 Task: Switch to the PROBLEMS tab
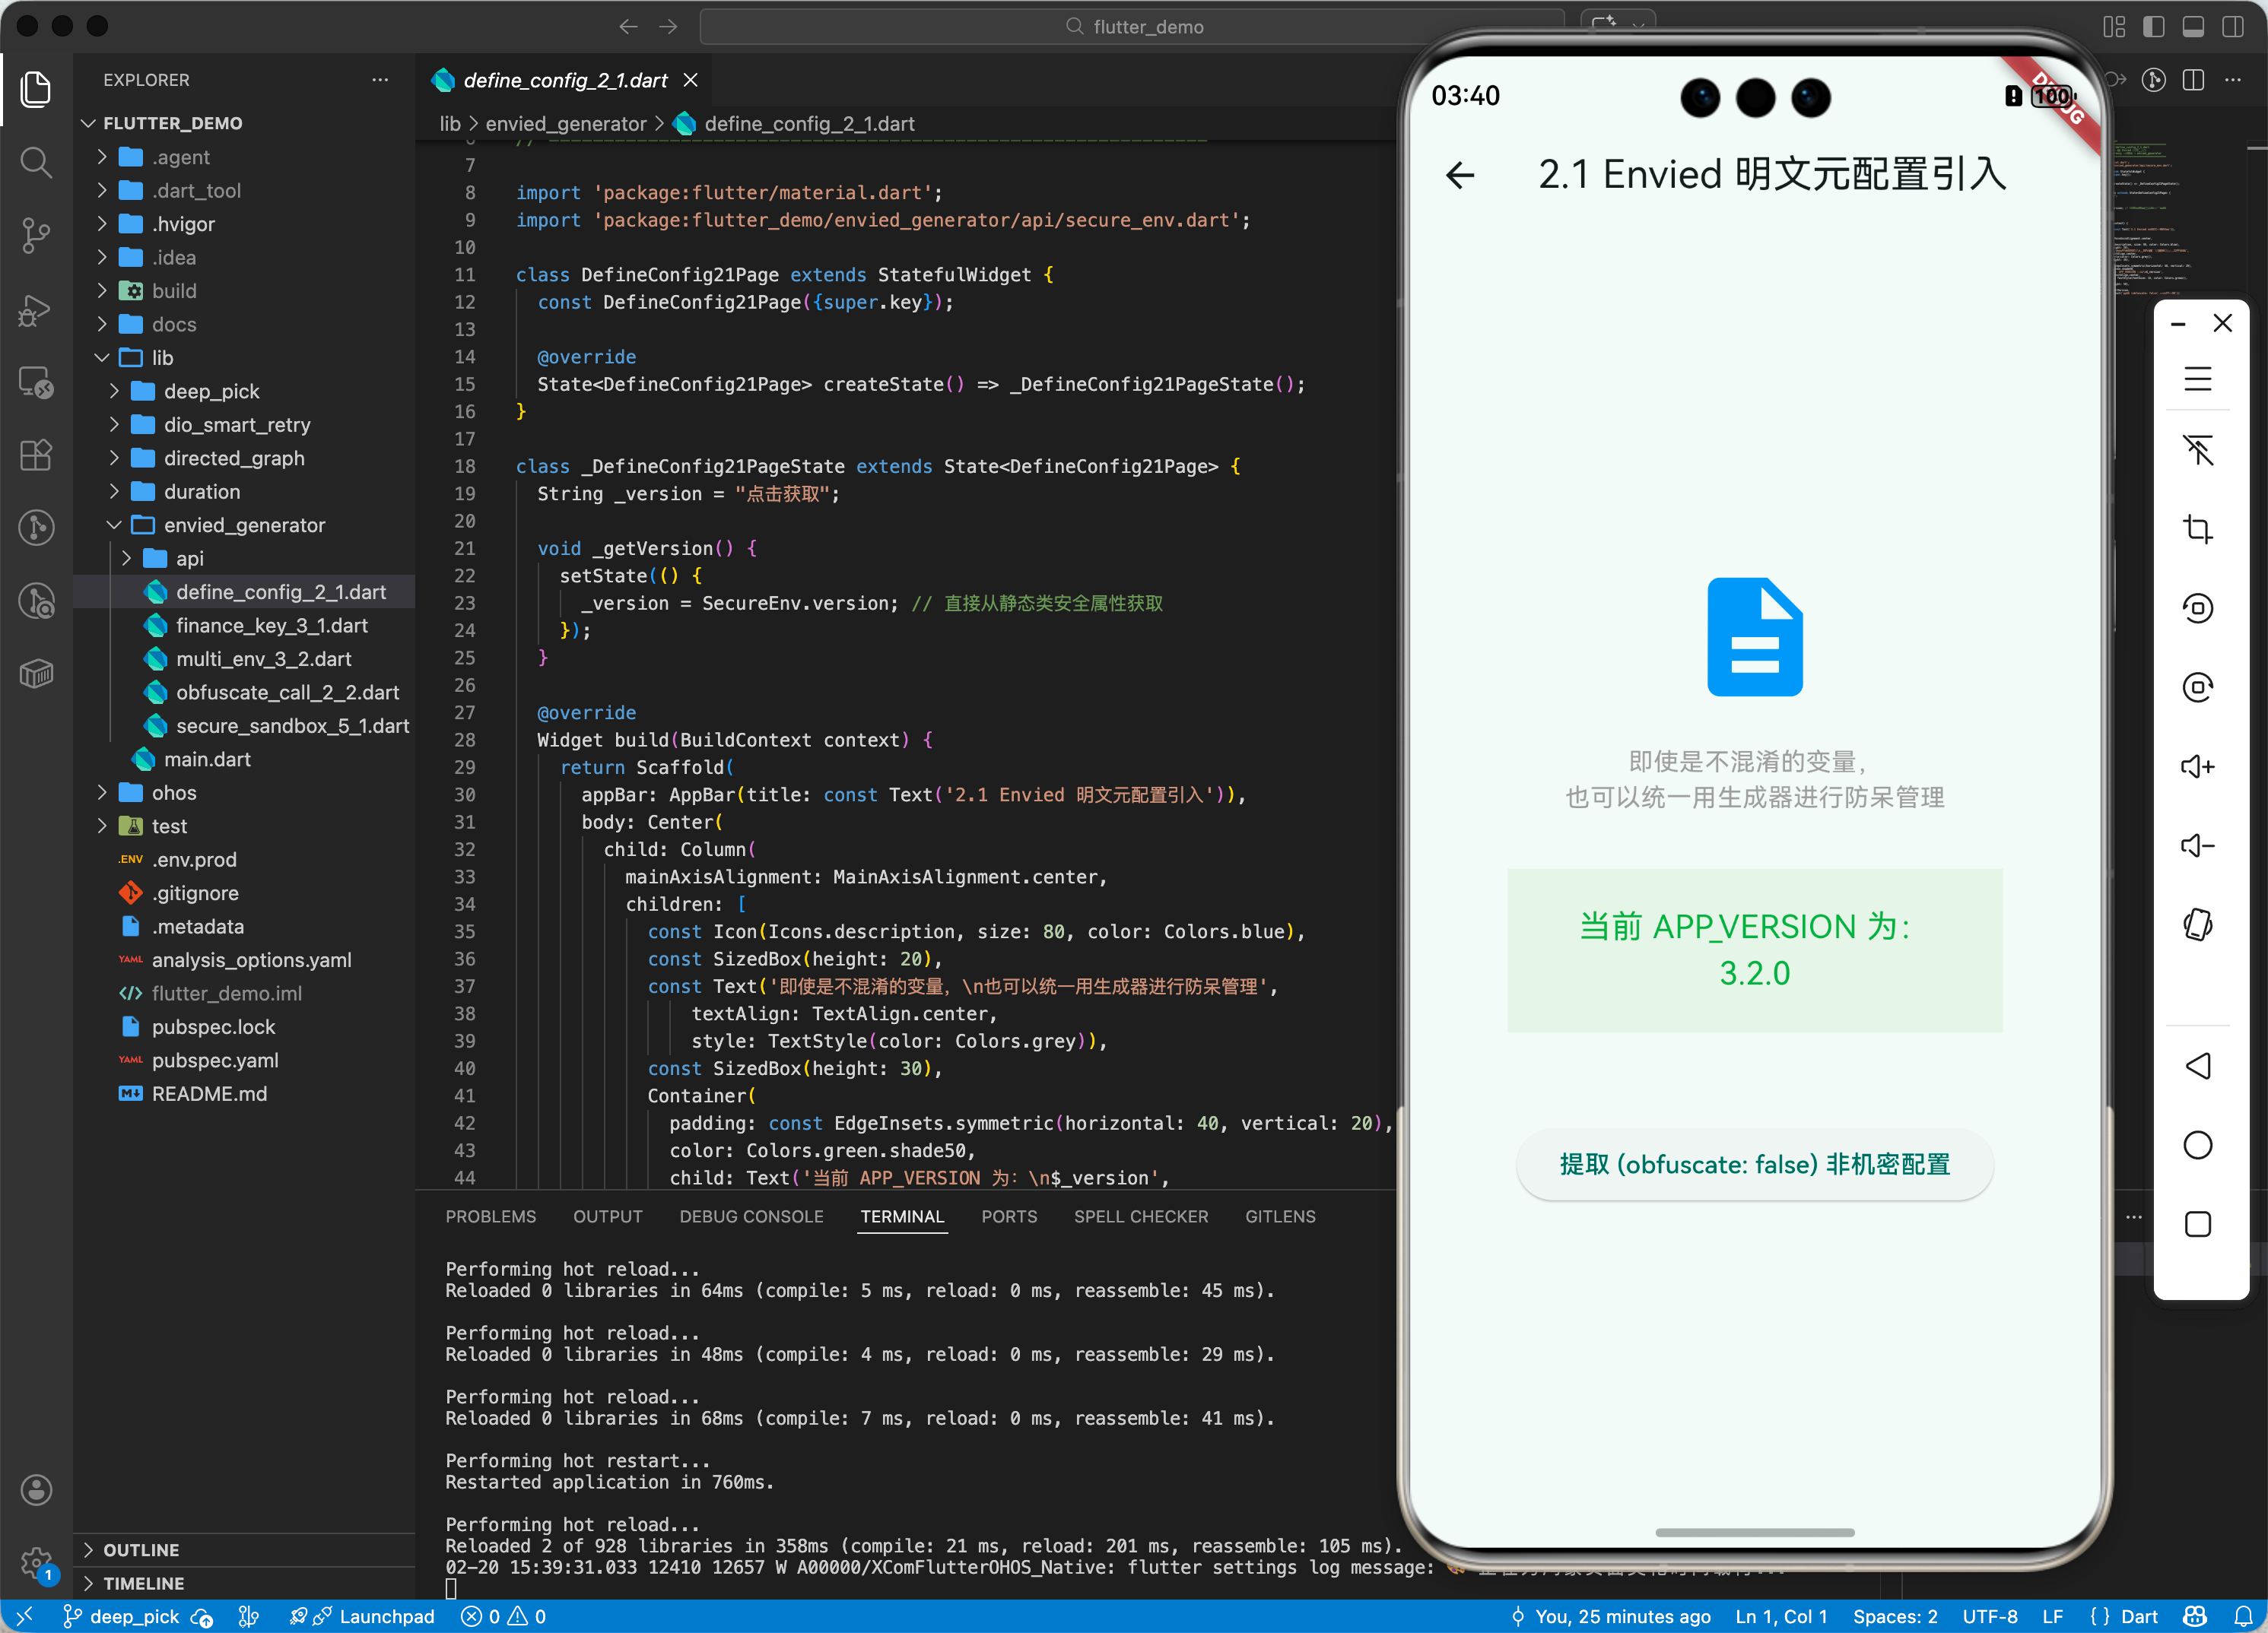point(490,1216)
